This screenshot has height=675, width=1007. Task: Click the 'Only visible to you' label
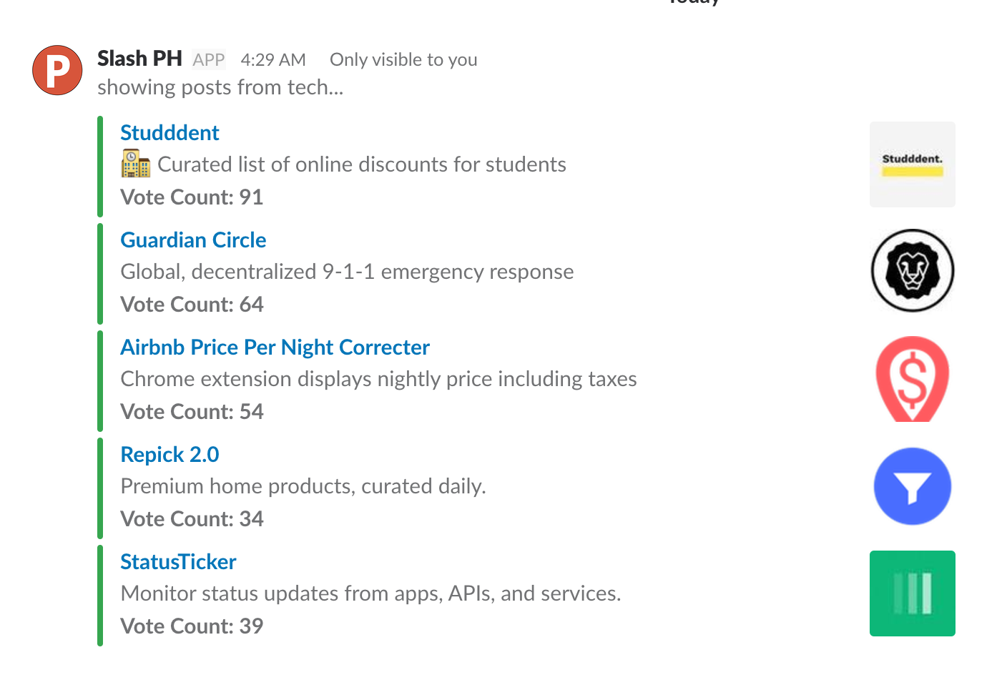(403, 60)
